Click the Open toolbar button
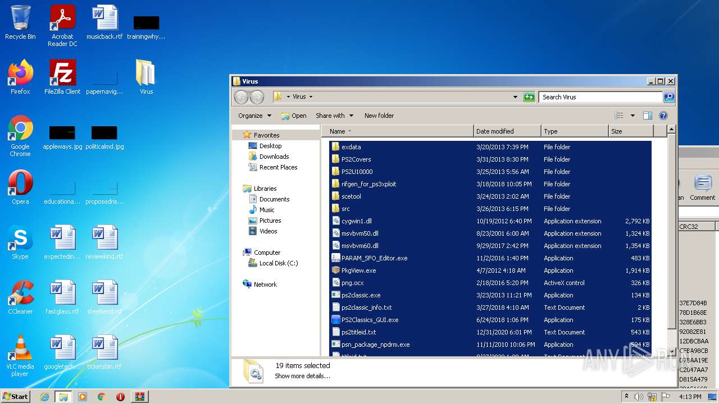Viewport: 719px width, 404px height. click(x=294, y=116)
